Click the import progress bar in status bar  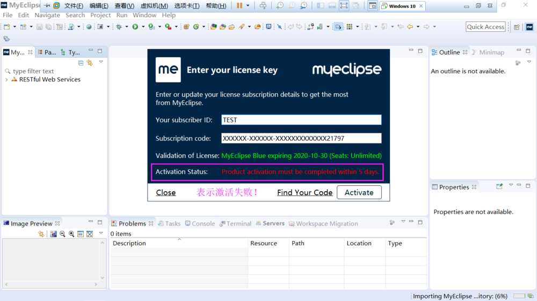point(519,296)
